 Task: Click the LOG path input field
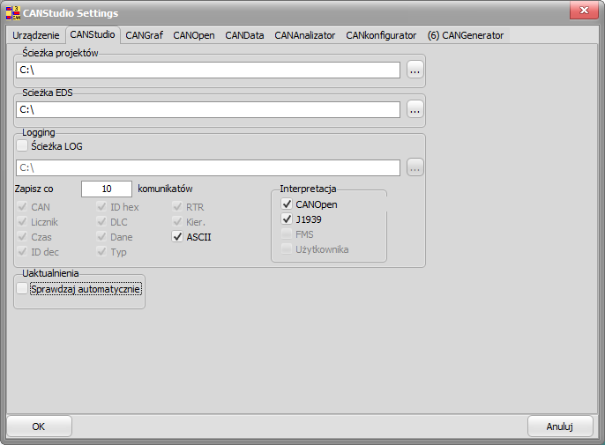(208, 167)
